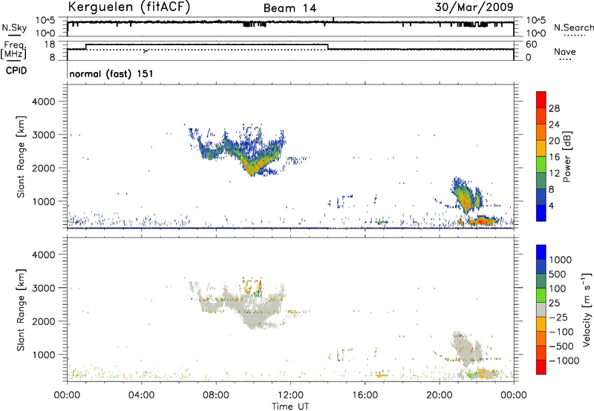Click the "08:00" time axis label
Image resolution: width=594 pixels, height=411 pixels.
click(x=216, y=395)
